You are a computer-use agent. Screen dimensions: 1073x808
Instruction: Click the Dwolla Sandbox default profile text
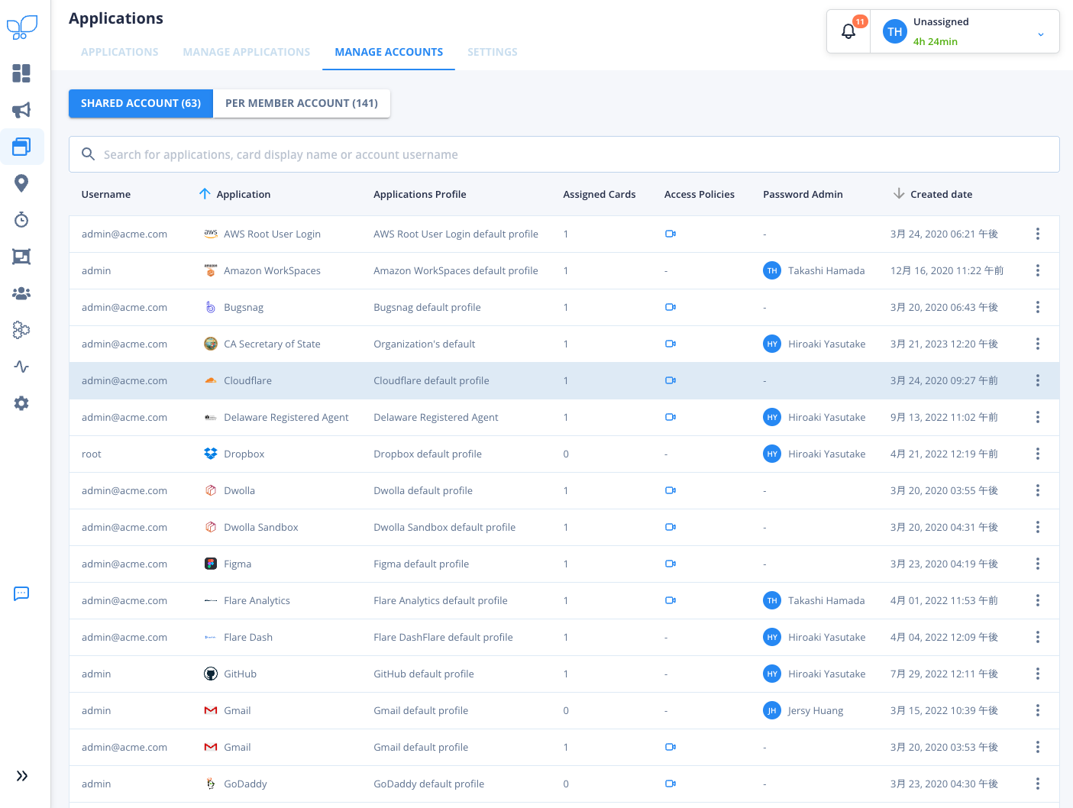(x=444, y=527)
